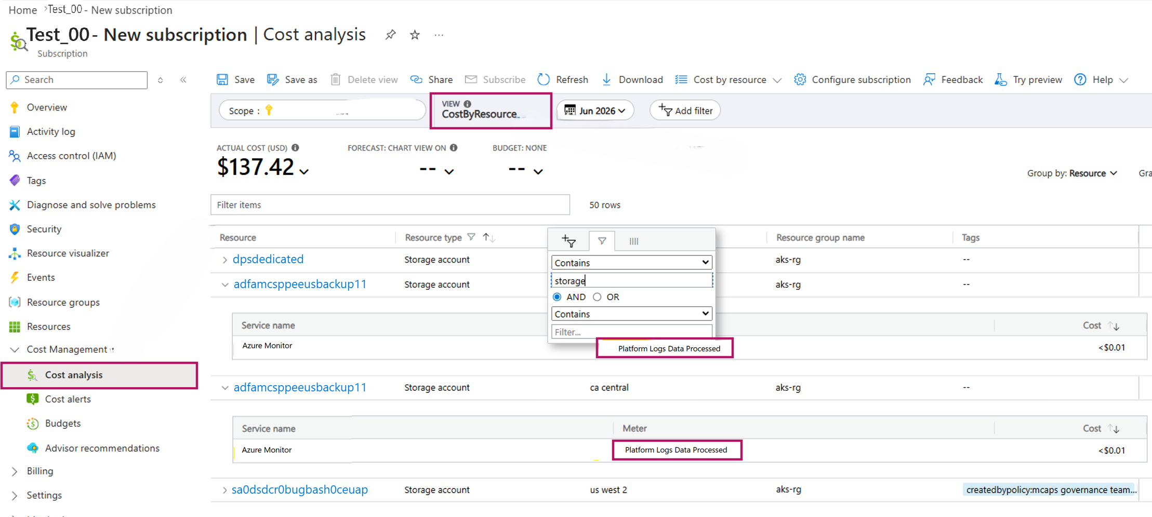Switch to the filter tab in the column popup

tap(602, 241)
